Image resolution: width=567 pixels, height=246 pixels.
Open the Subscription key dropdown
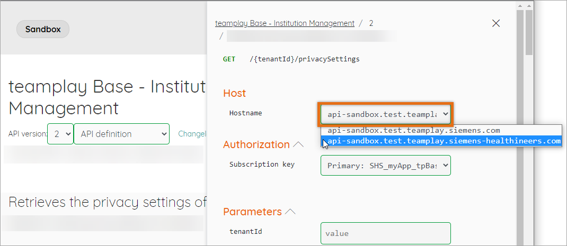click(x=385, y=166)
